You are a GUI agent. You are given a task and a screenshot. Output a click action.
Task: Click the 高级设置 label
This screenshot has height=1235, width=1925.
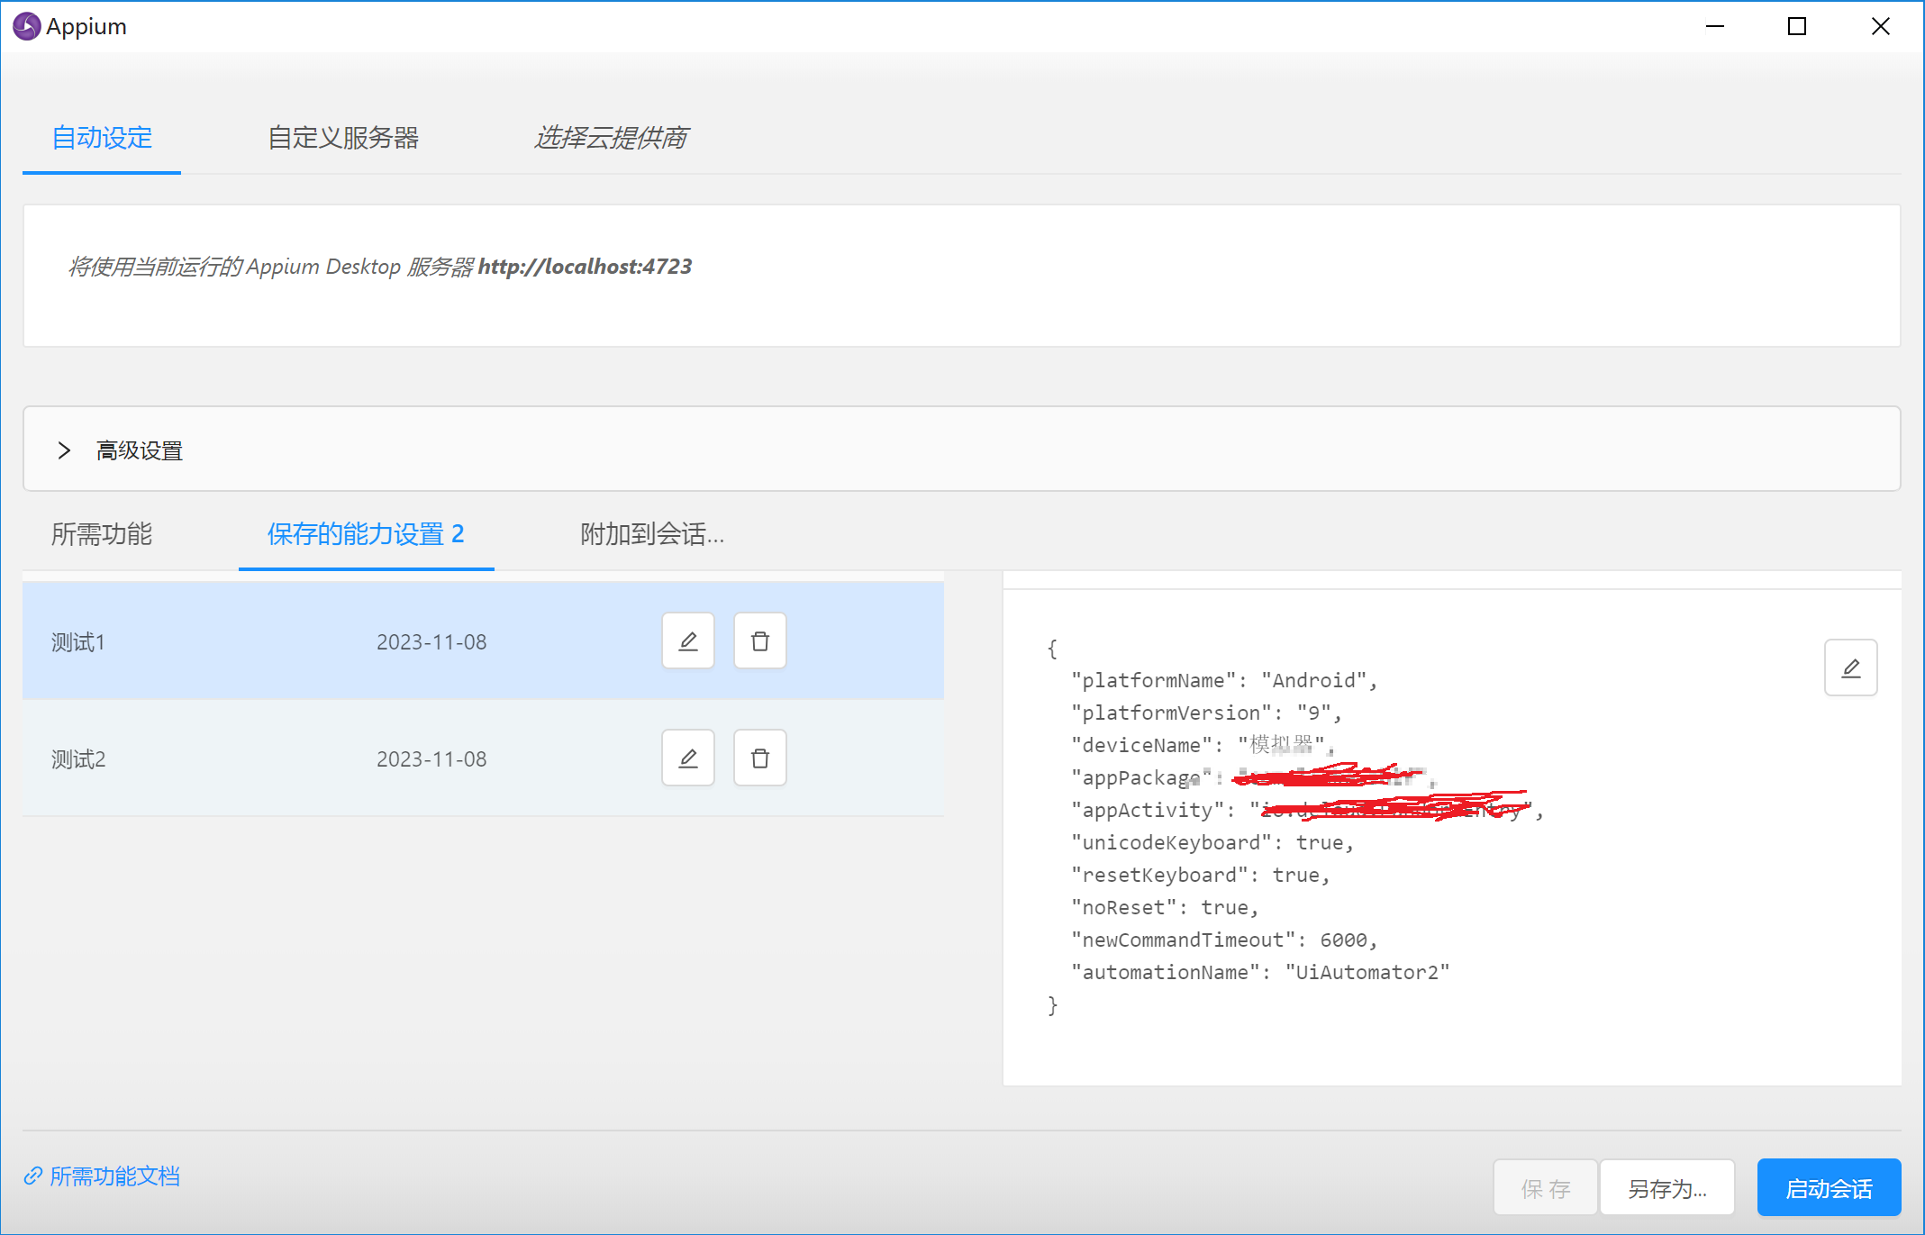click(140, 450)
